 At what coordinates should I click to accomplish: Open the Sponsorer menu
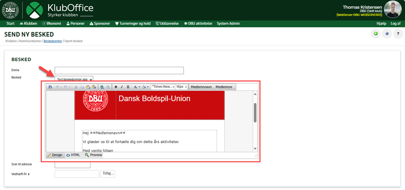click(100, 23)
